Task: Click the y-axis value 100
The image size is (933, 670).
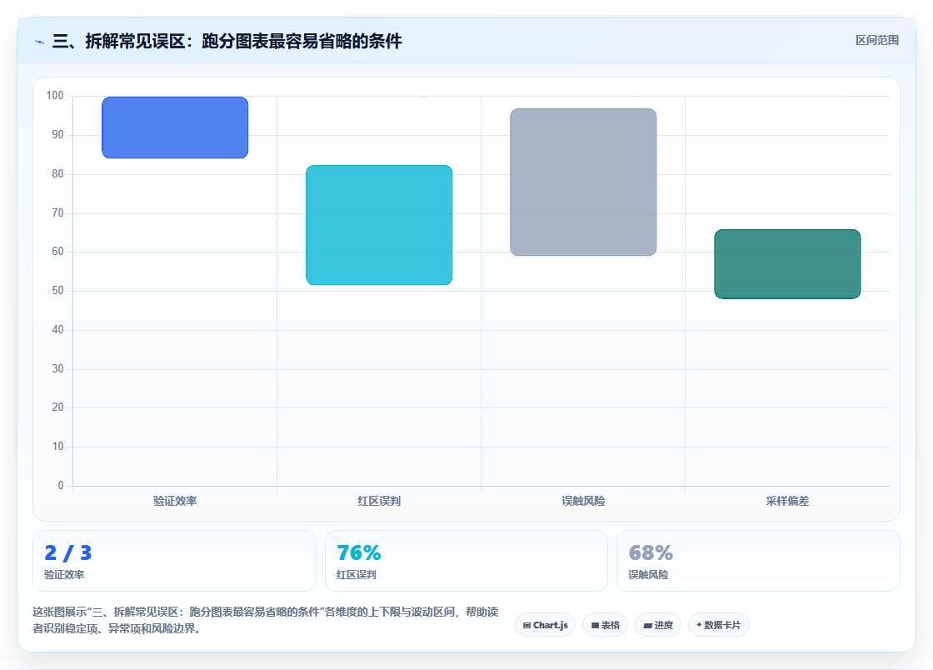Action: [55, 95]
